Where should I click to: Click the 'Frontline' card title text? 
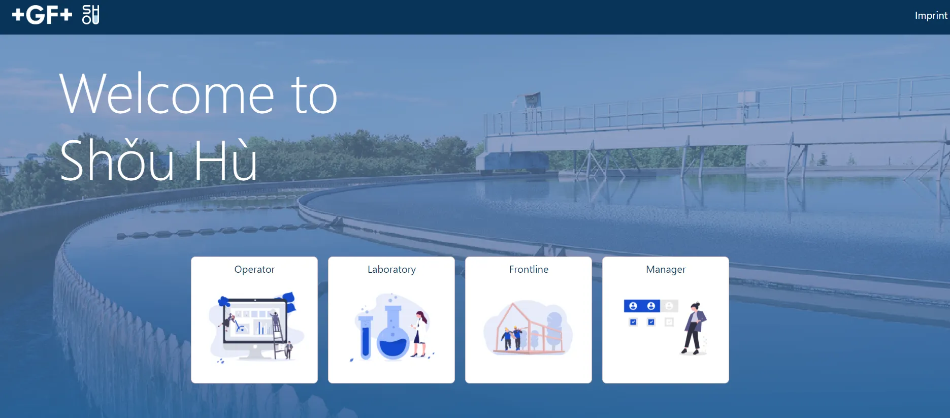529,269
